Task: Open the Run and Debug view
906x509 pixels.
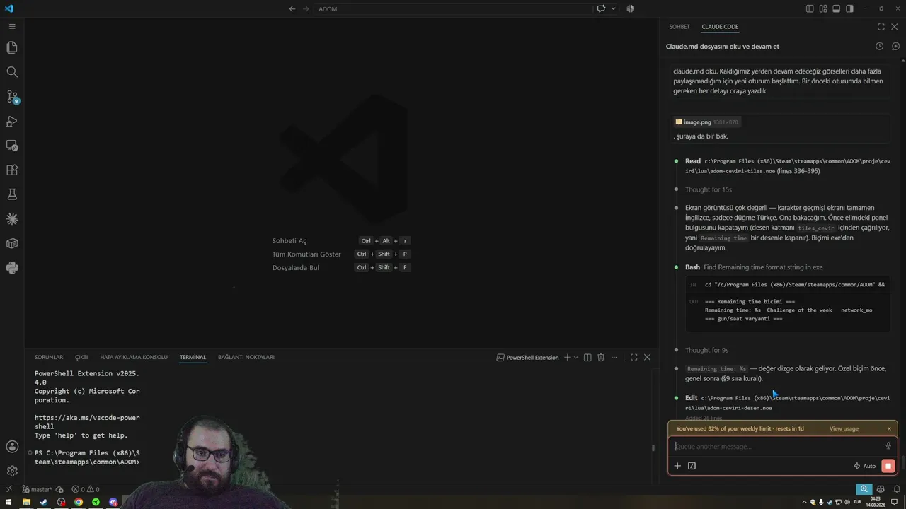Action: tap(12, 121)
